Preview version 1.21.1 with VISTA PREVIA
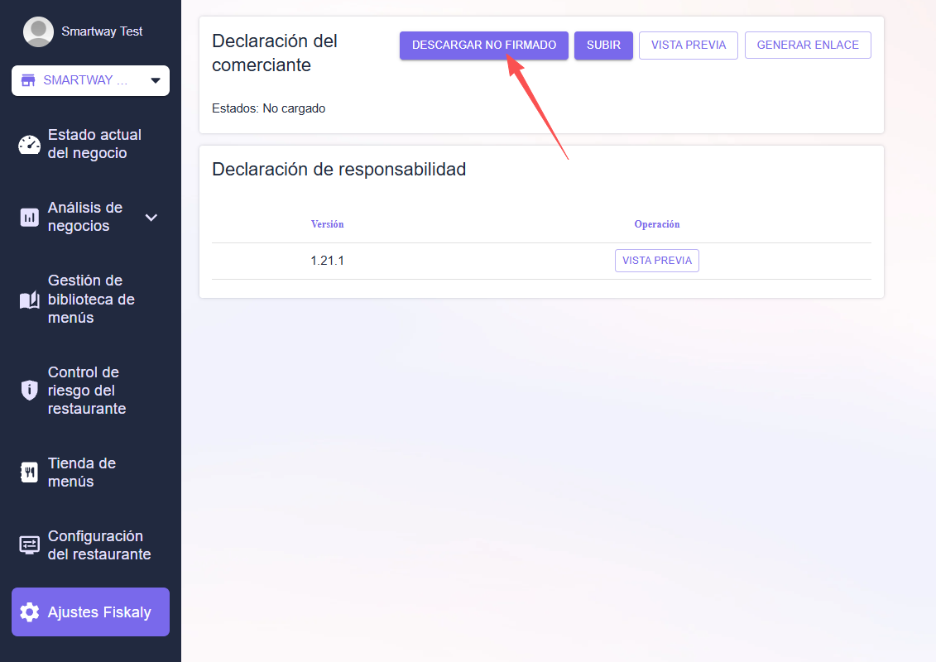 (x=656, y=261)
